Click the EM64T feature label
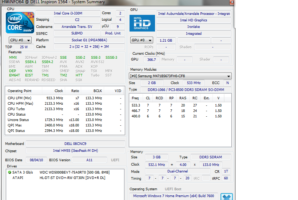This screenshot has height=200, width=298. click(x=14, y=75)
